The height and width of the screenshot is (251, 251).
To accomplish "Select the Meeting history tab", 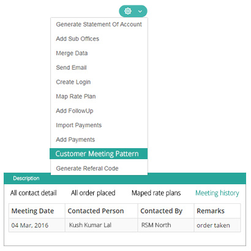I will click(217, 193).
